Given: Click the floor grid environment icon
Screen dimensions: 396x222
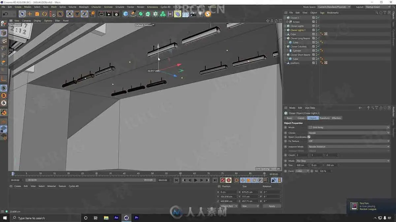Looking at the screenshot, I should click(185, 14).
